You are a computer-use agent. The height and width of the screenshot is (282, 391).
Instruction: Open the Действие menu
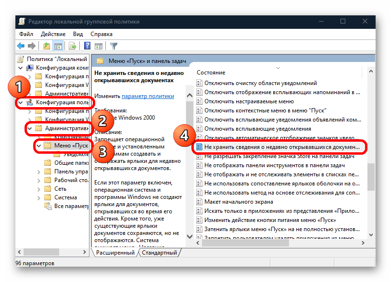point(53,34)
